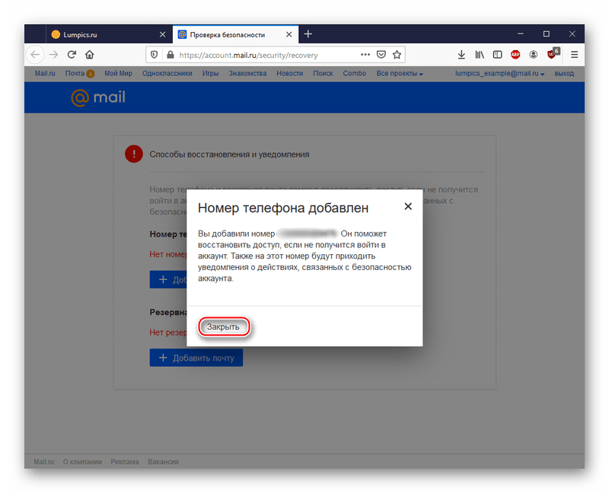Viewport: 609px width, 493px height.
Task: Save page to Pocket icon
Action: point(381,55)
